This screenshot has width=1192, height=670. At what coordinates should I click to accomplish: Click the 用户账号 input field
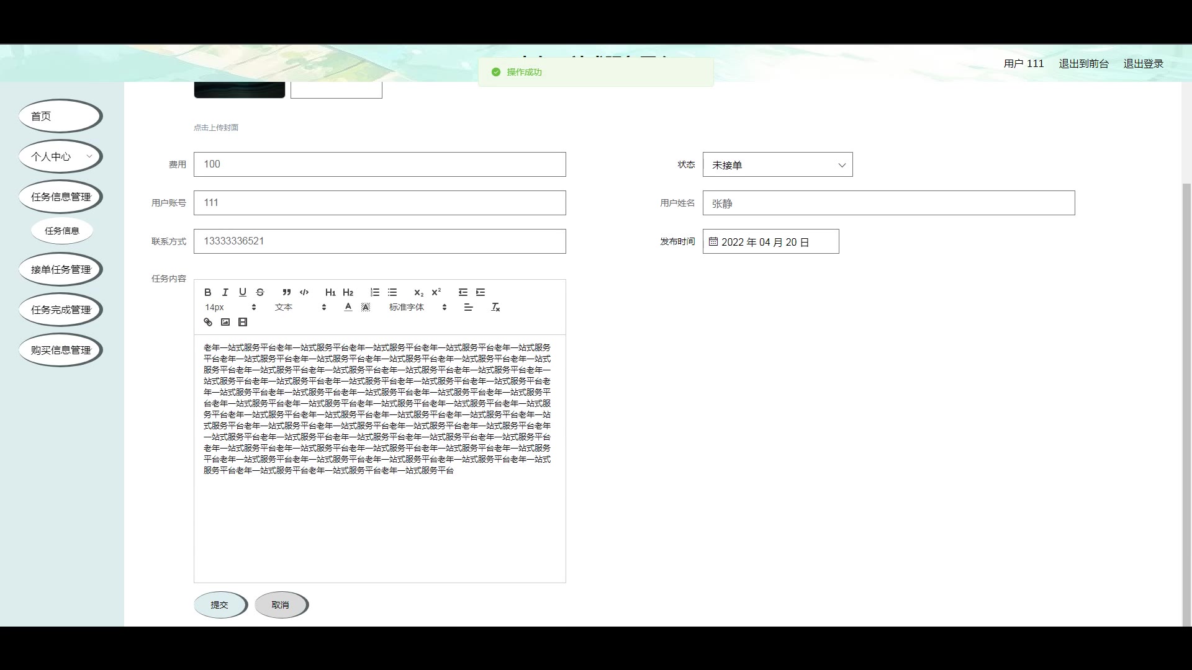[379, 203]
